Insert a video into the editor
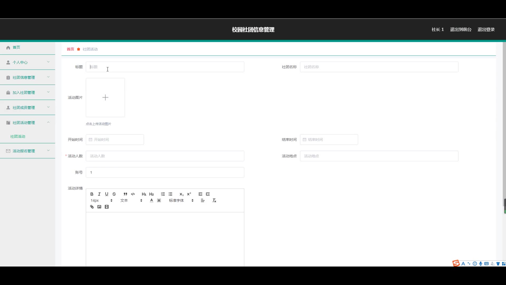This screenshot has width=506, height=285. (x=106, y=207)
